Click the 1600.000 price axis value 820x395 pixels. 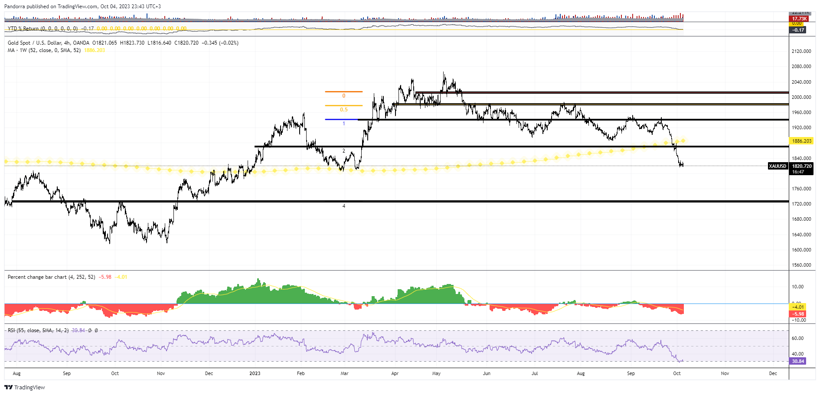[801, 250]
